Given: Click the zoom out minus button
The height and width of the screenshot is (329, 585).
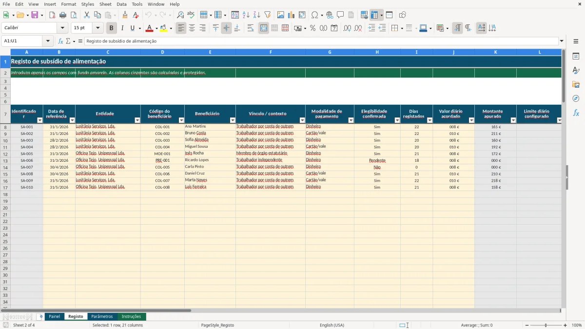Looking at the screenshot, I should (x=527, y=325).
